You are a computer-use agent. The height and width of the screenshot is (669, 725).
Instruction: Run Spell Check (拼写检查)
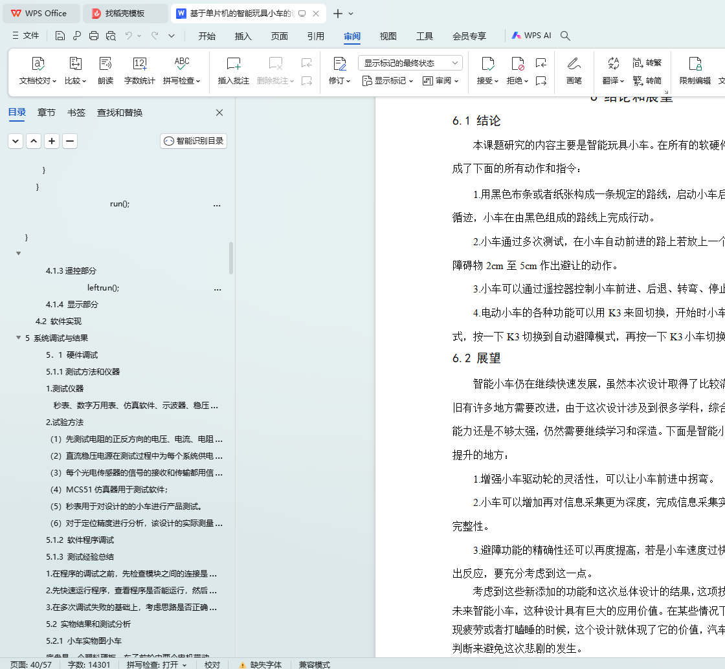point(182,71)
